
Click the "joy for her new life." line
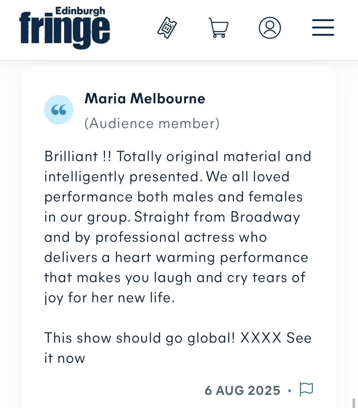pos(109,298)
